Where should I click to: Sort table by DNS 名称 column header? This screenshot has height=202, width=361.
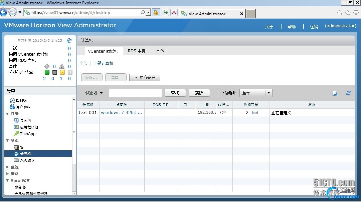click(x=161, y=105)
